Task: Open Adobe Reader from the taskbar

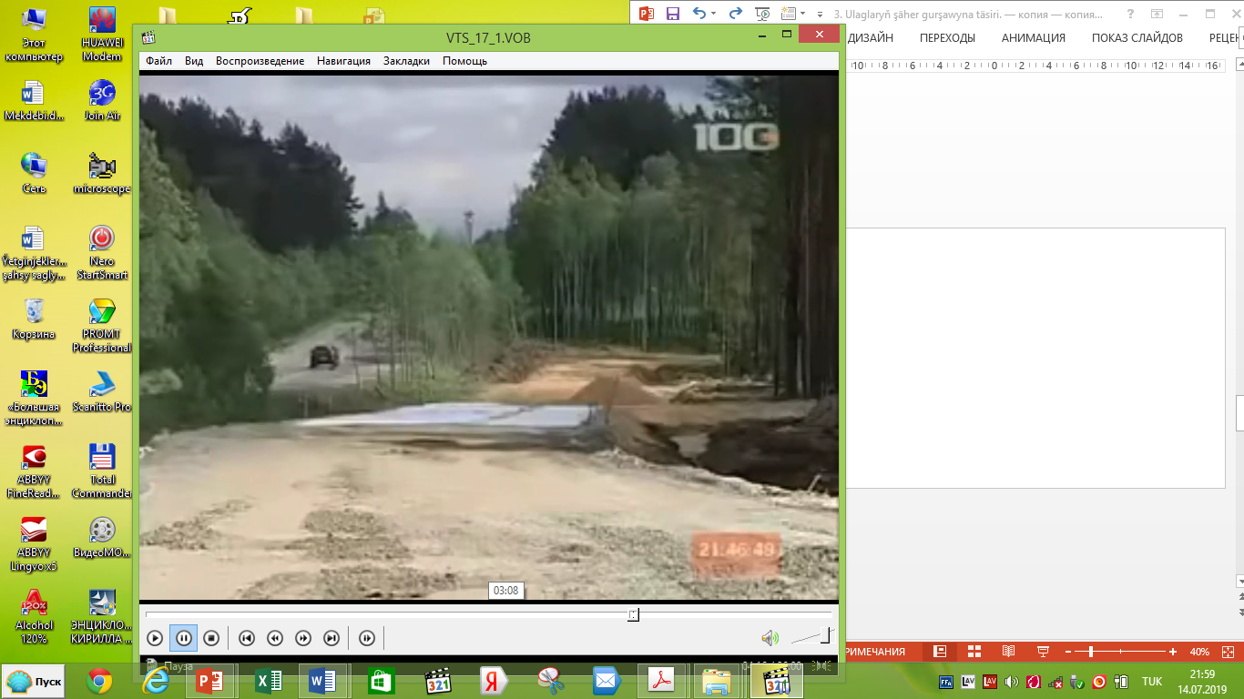Action: pos(661,681)
